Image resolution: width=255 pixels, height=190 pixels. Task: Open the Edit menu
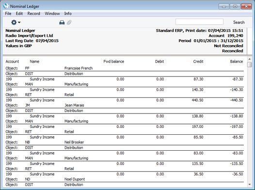[19, 14]
